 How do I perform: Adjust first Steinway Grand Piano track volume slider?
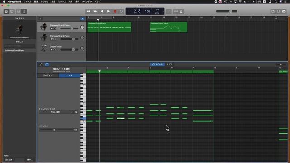69,29
